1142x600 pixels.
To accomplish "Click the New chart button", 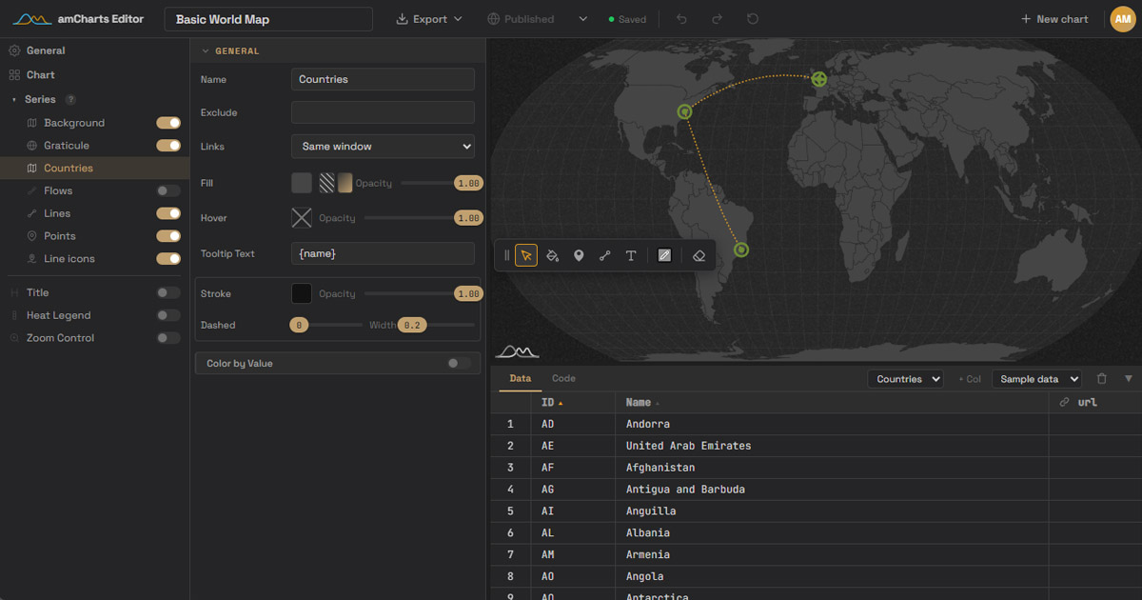I will (1054, 19).
